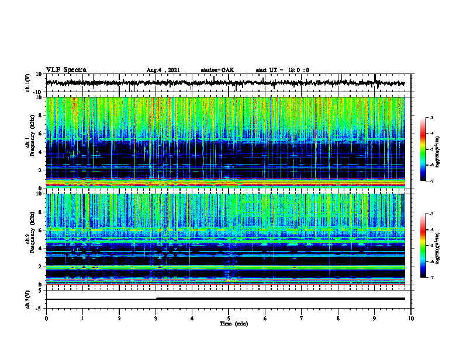
Task: Click the '5' tick on time axis
Action: coord(229,318)
